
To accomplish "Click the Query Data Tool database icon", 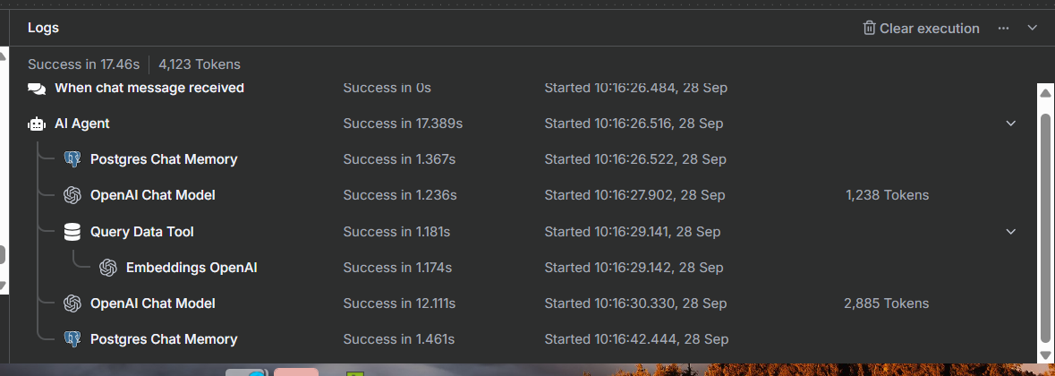I will pos(72,232).
